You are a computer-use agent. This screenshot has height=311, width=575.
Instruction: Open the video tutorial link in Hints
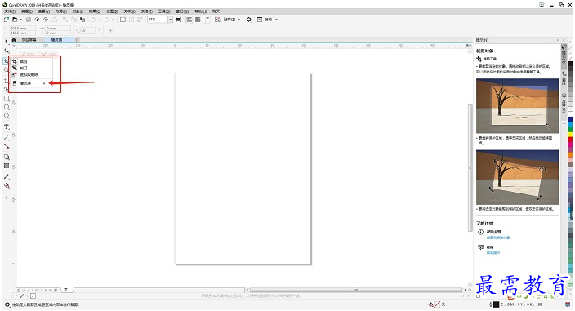point(493,252)
